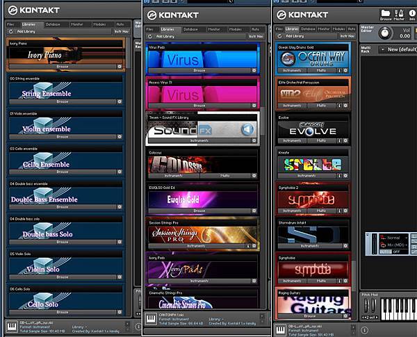Viewport: 417px width, 337px height.
Task: Click Browse under Ivory Piano library
Action: pyautogui.click(x=63, y=67)
